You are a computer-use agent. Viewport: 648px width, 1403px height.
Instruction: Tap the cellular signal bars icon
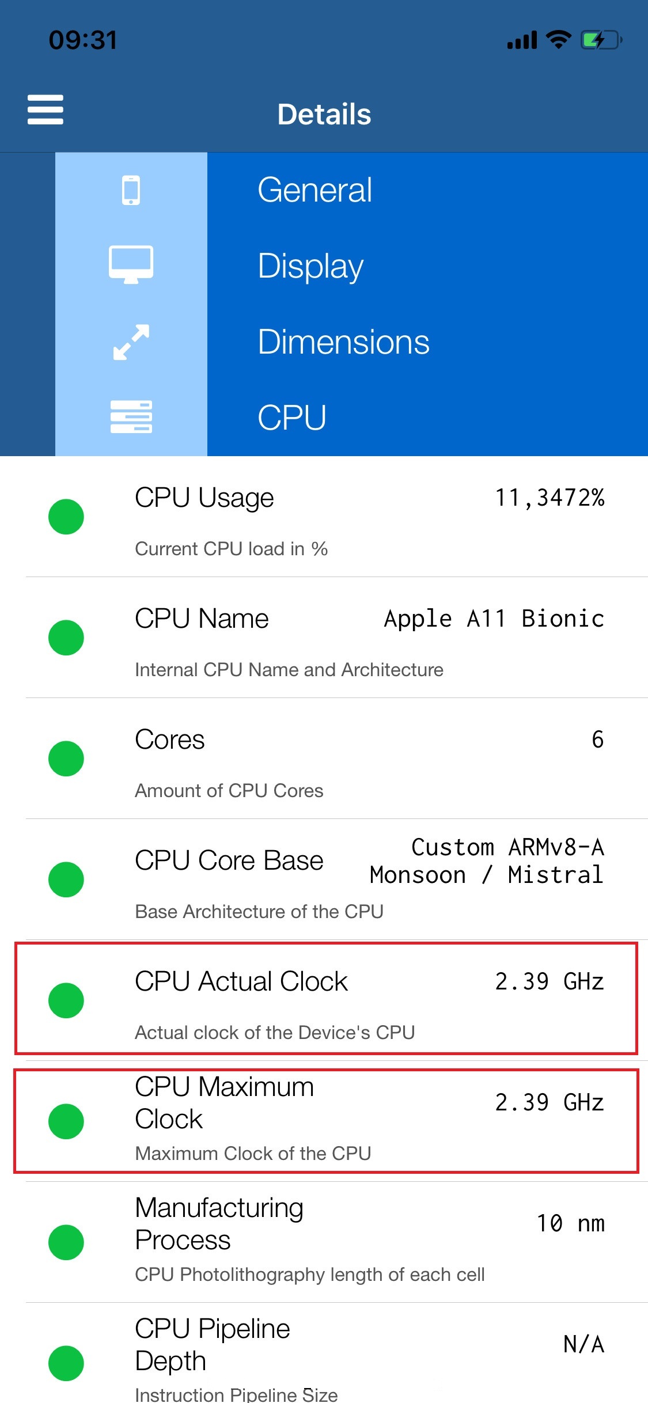coord(522,40)
